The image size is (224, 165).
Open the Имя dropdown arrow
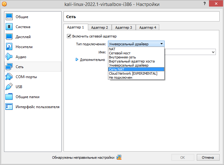[213, 52]
